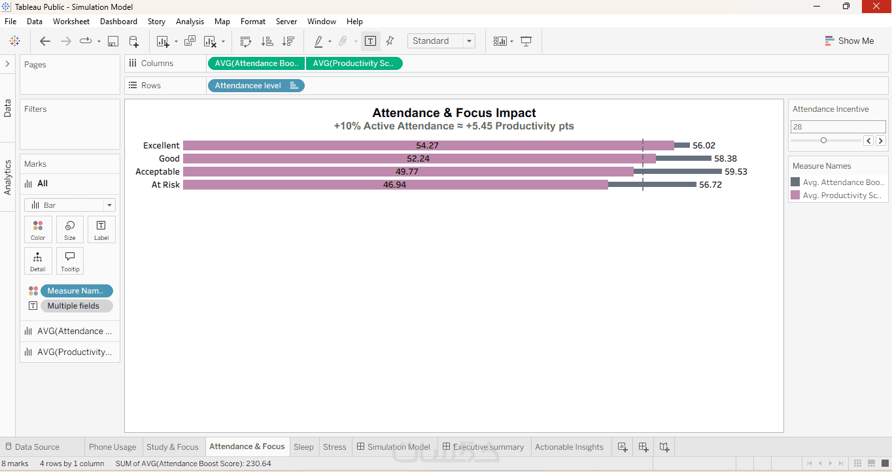Switch to the Sleep sheet tab
The width and height of the screenshot is (892, 472).
[x=303, y=447]
